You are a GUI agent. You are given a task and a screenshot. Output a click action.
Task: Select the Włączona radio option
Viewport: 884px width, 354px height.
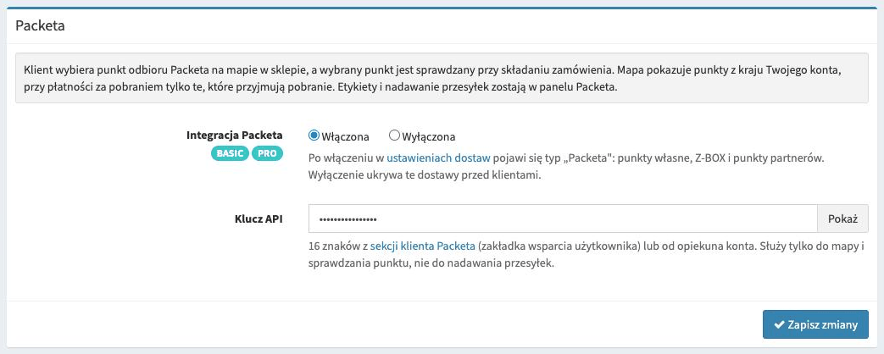(x=314, y=136)
